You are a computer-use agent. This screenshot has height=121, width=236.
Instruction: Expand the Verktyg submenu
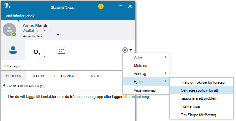(x=146, y=74)
